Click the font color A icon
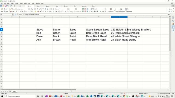Viewport: 175px width, 98px height. [39, 11]
